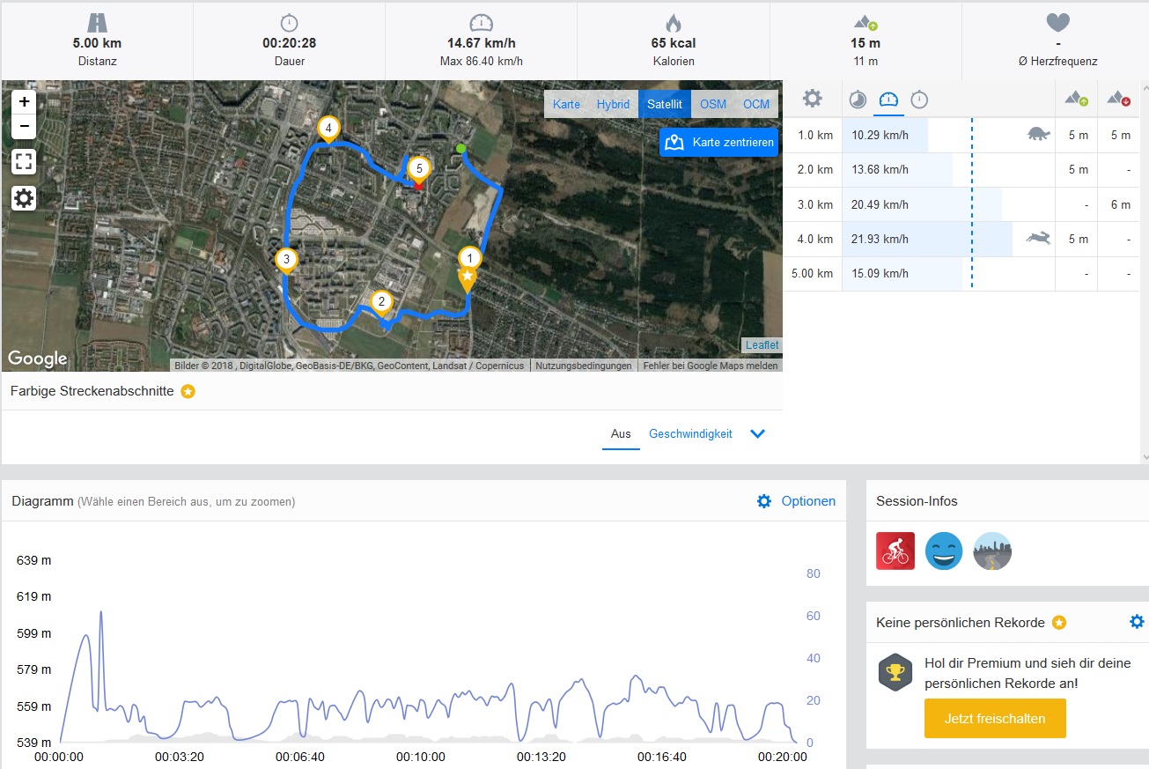Switch map to OSM layer
This screenshot has width=1149, height=769.
713,104
